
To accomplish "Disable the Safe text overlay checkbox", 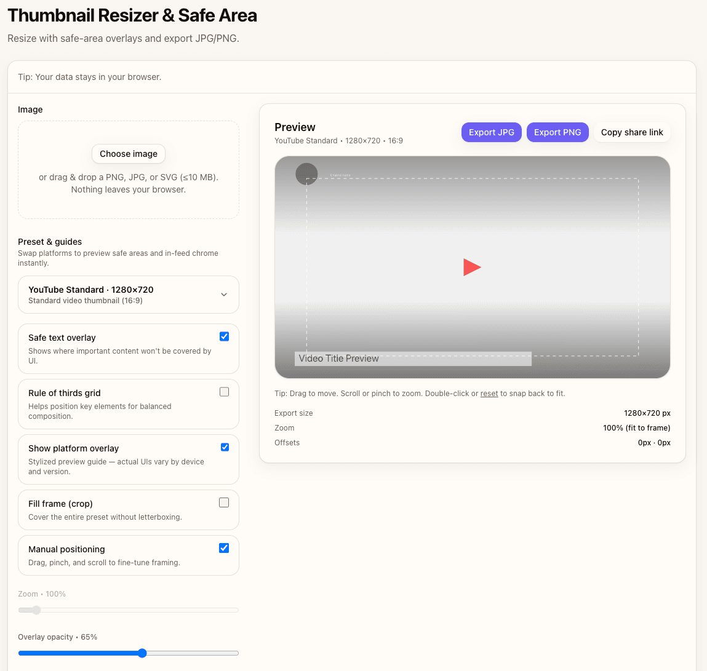I will [224, 336].
